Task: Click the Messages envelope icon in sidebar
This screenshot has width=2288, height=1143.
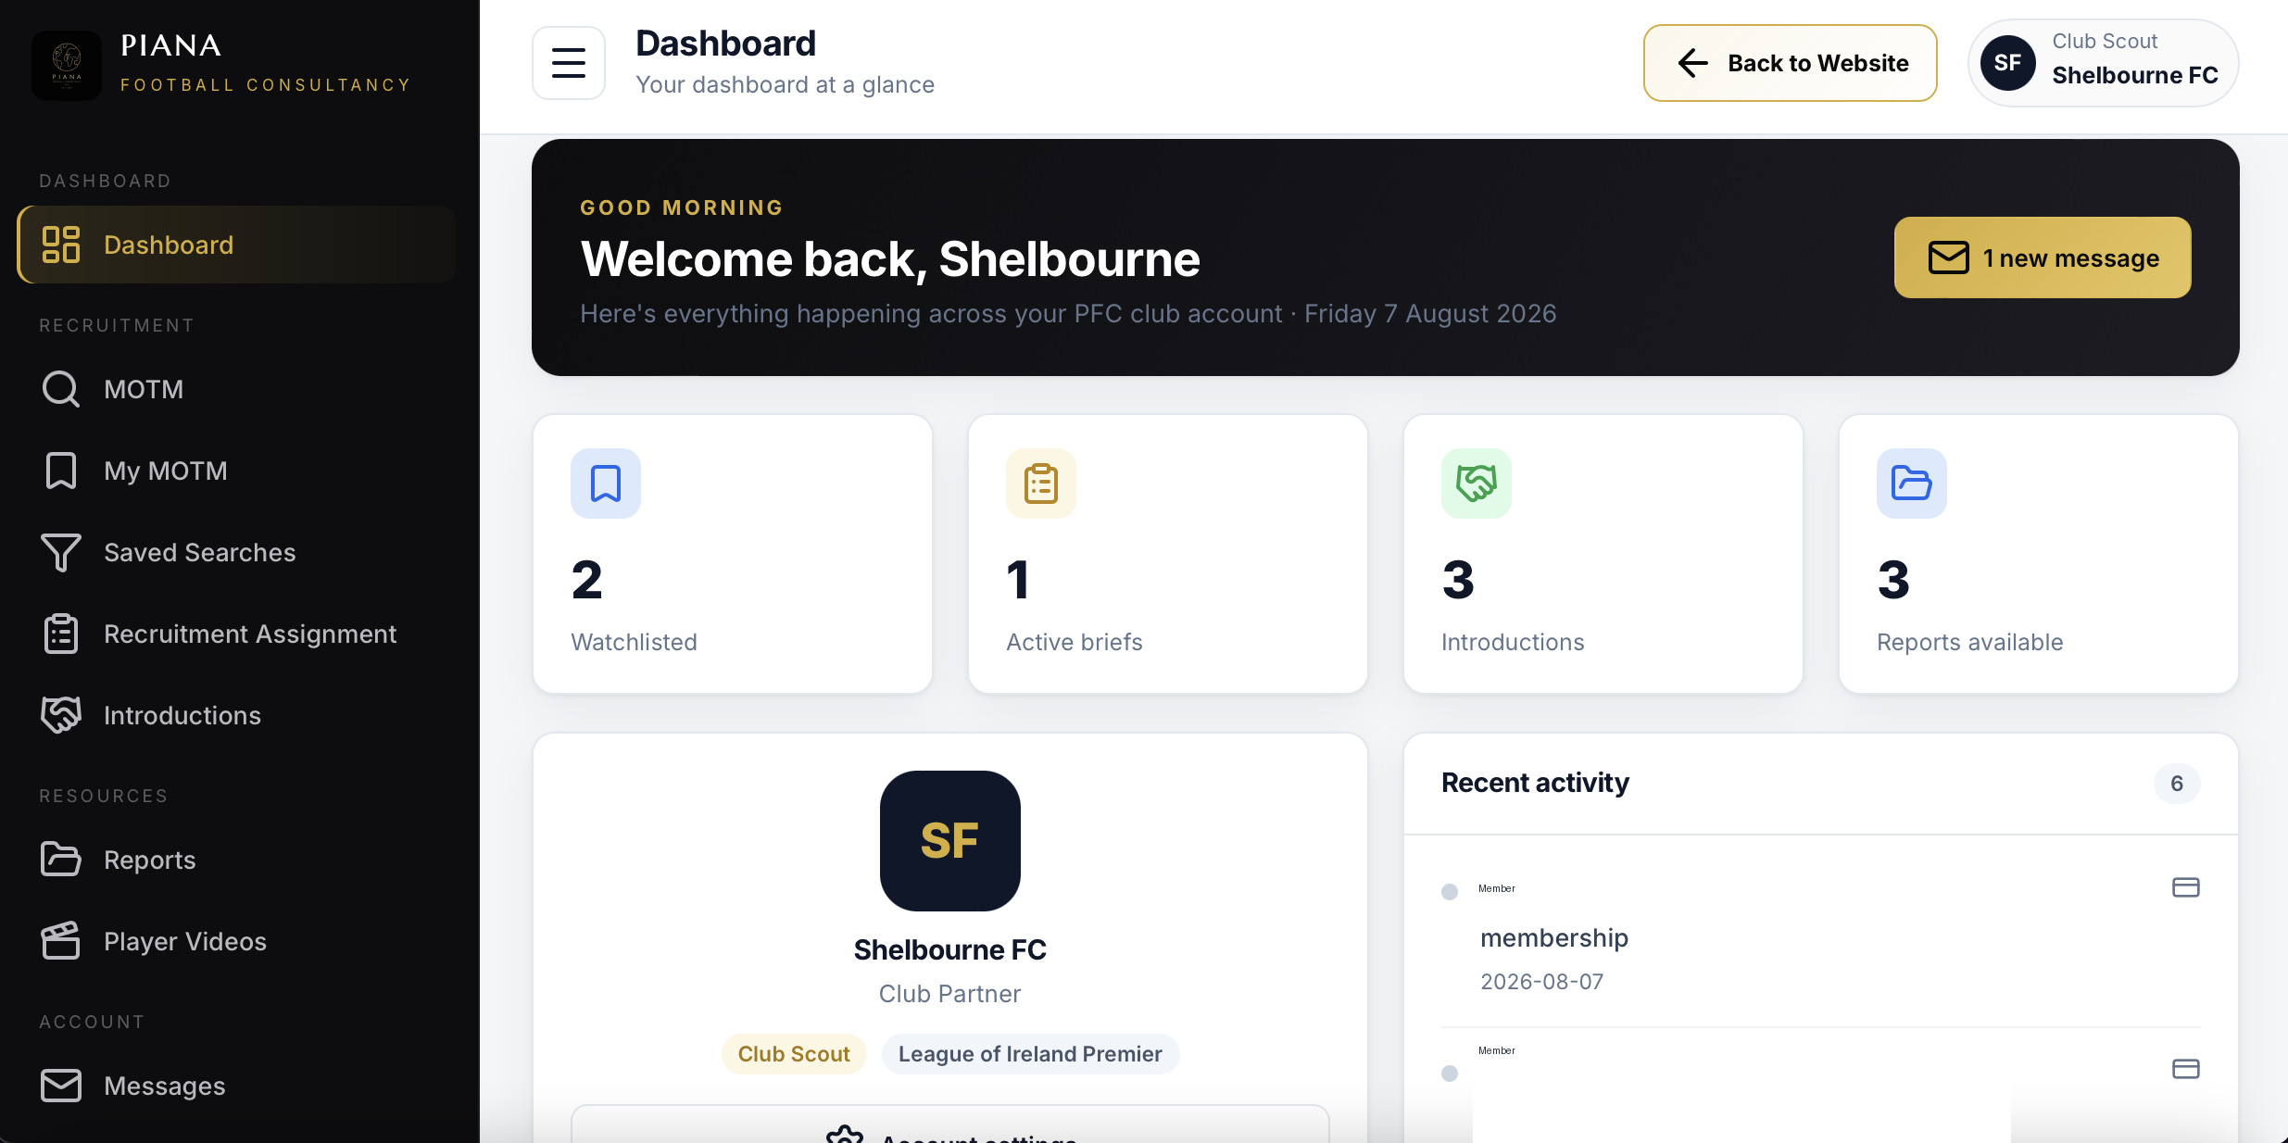Action: click(x=61, y=1086)
